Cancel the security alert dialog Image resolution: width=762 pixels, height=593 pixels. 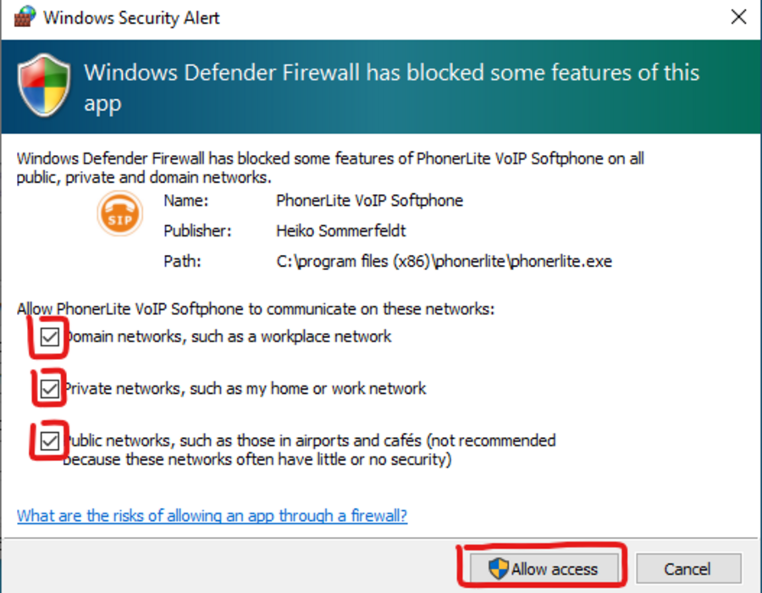pyautogui.click(x=688, y=568)
